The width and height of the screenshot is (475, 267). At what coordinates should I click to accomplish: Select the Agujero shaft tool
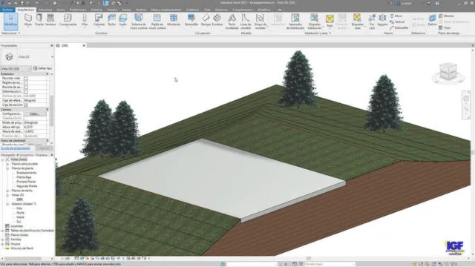[x=382, y=20]
